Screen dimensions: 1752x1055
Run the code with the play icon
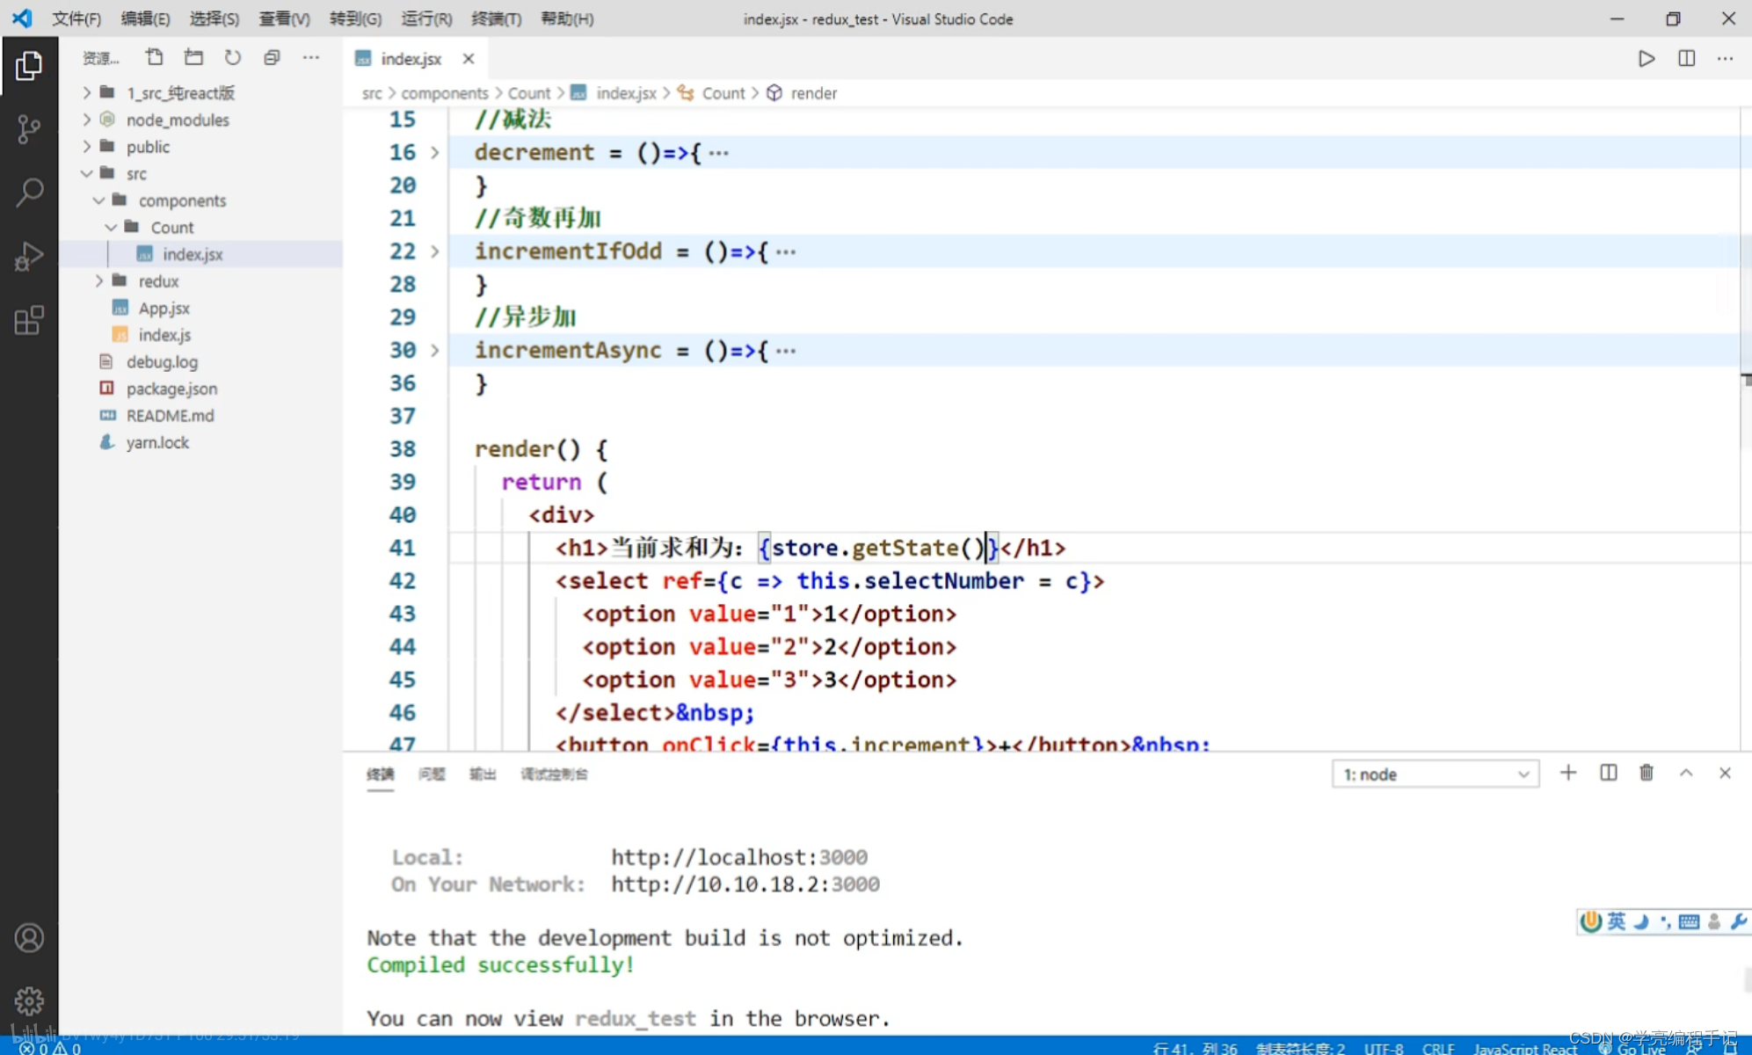coord(1647,59)
